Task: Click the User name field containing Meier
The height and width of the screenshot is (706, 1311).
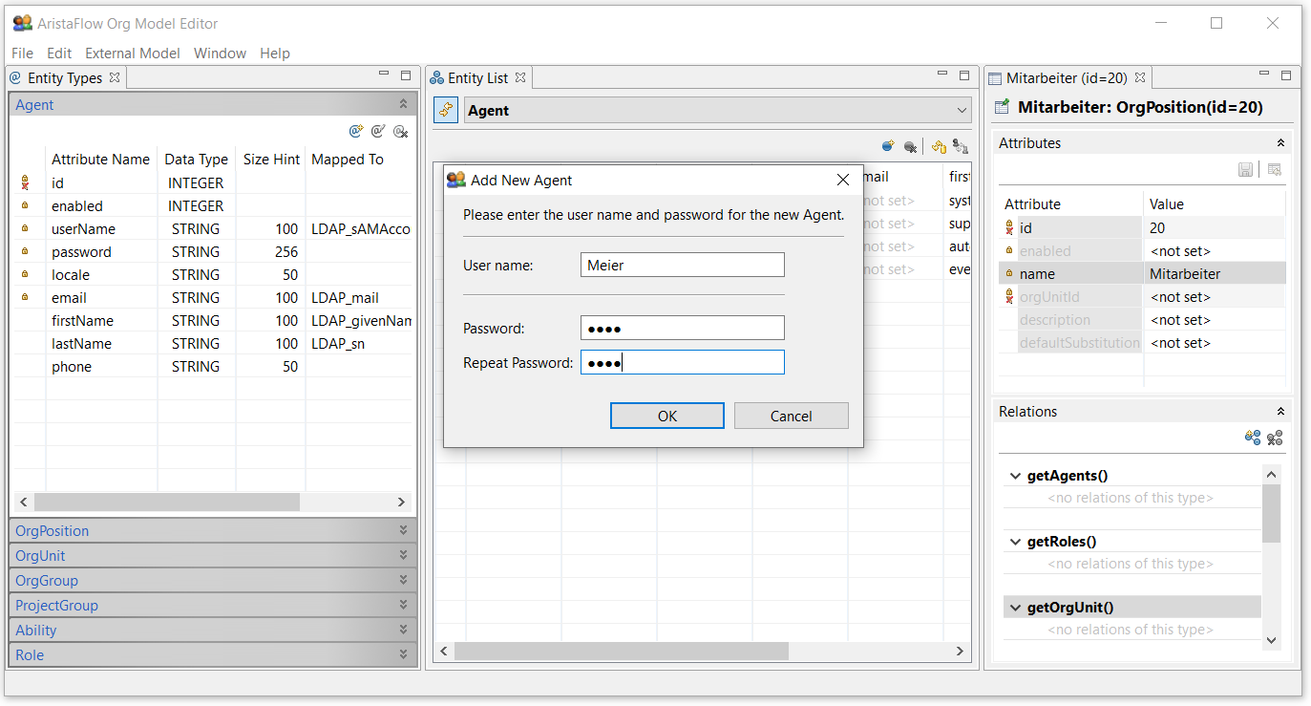Action: 683,265
